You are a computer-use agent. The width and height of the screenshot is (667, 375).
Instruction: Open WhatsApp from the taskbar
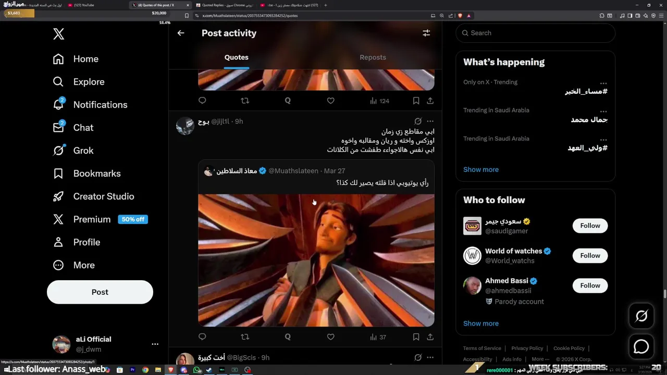point(196,370)
